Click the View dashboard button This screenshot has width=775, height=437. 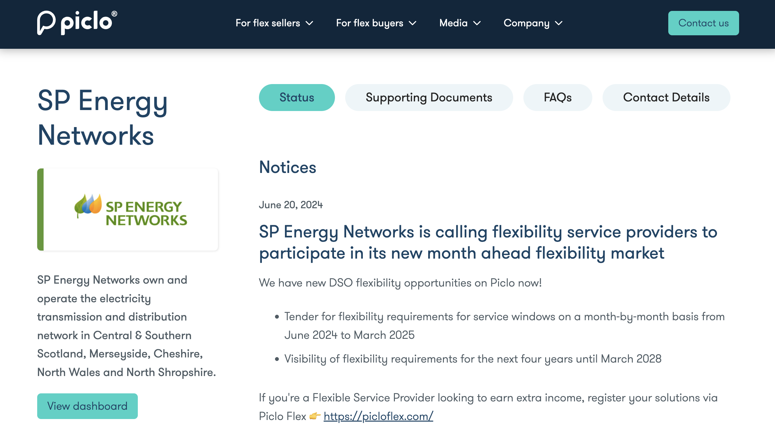point(88,406)
